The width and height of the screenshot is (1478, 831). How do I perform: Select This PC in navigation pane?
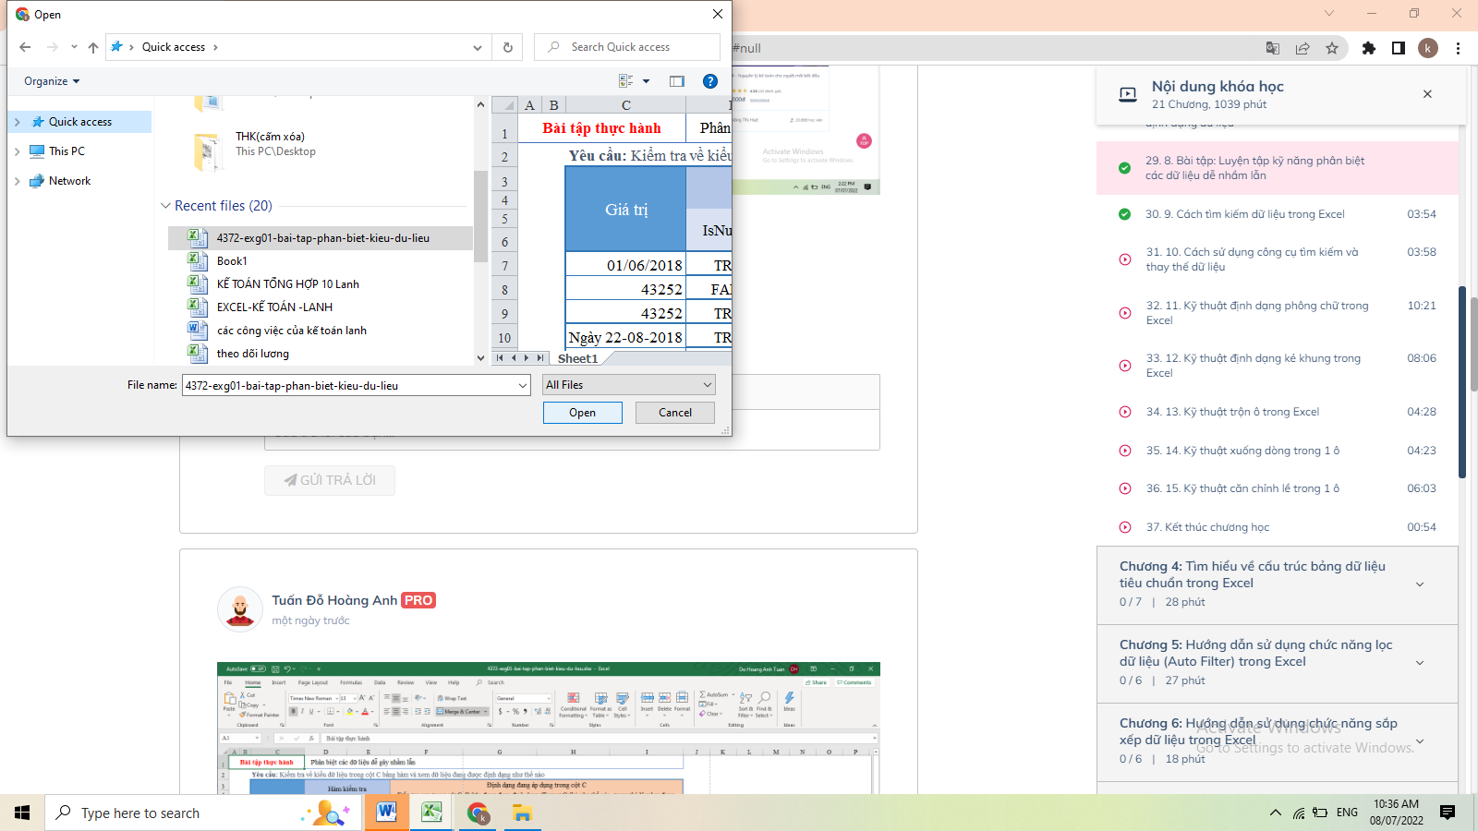point(67,151)
